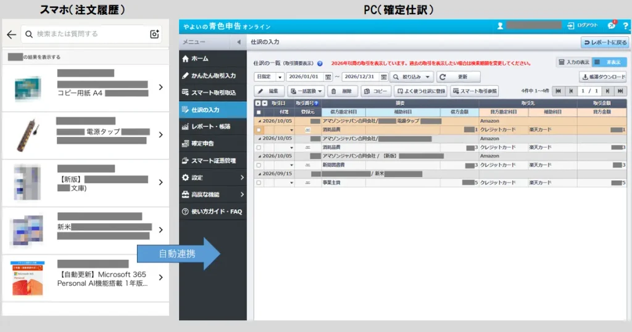Viewport: 632px width, 332px height.
Task: Tap the back arrow in phone order history
Action: [11, 35]
